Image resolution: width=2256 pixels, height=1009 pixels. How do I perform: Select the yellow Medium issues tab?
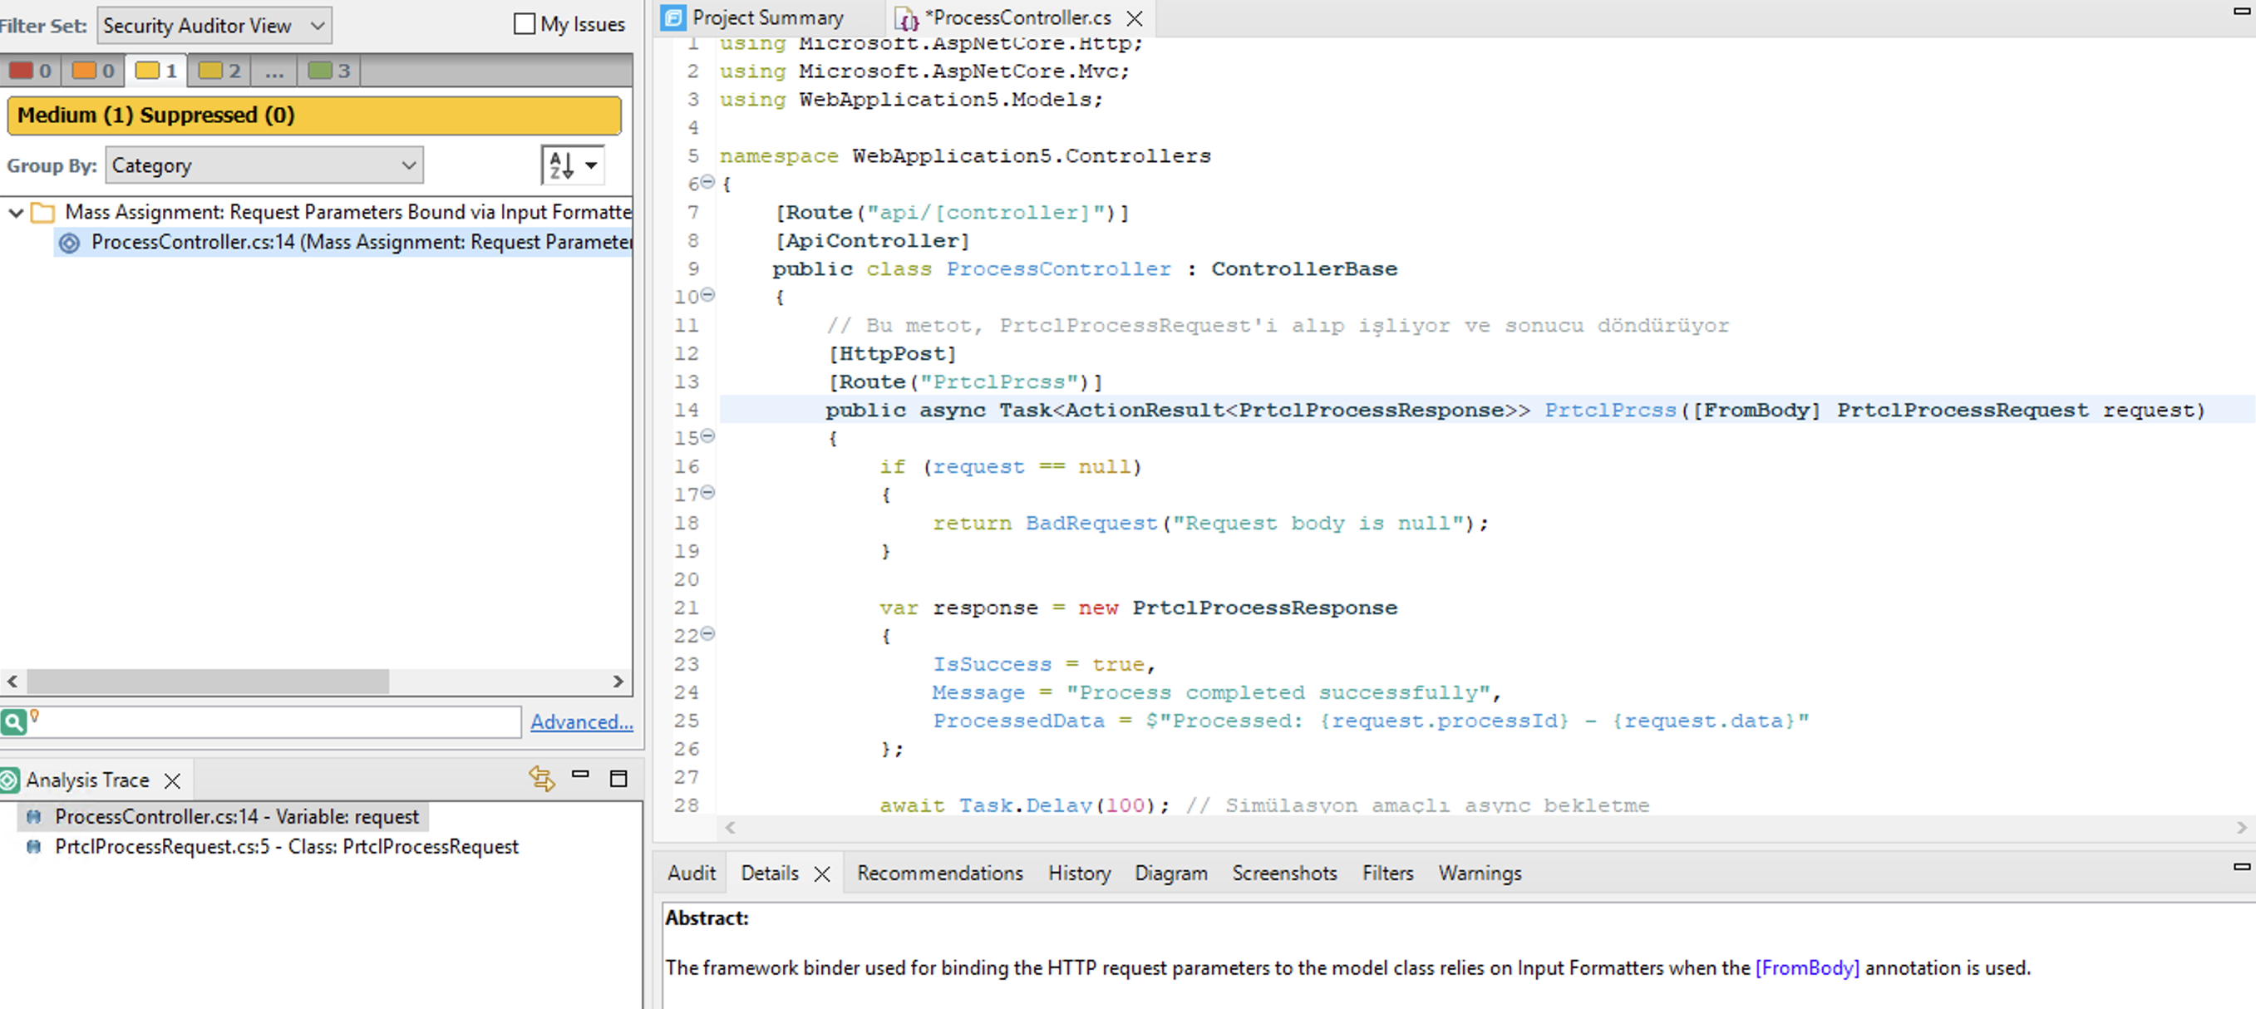click(x=156, y=71)
